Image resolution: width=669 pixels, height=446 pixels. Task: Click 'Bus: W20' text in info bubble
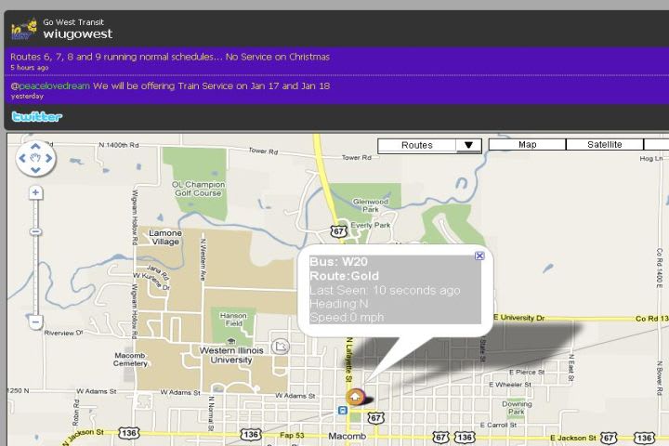click(x=339, y=262)
